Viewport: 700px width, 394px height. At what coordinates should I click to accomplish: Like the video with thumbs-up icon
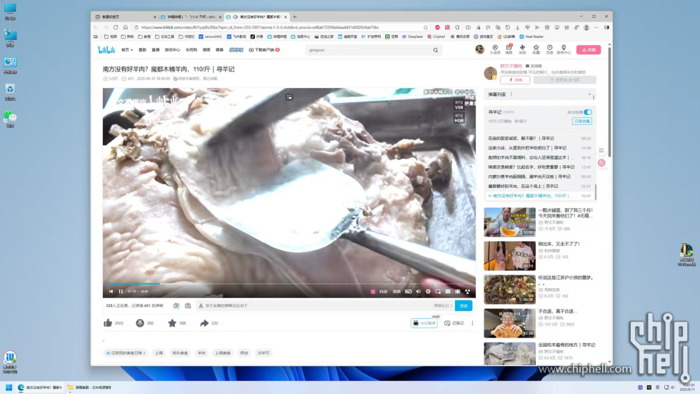pos(108,323)
